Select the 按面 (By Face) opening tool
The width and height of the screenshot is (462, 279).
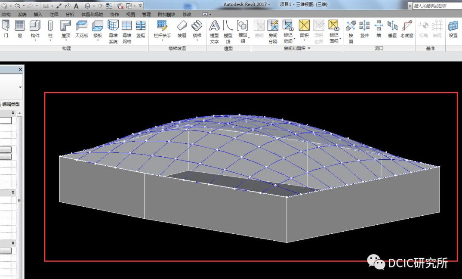pyautogui.click(x=351, y=32)
